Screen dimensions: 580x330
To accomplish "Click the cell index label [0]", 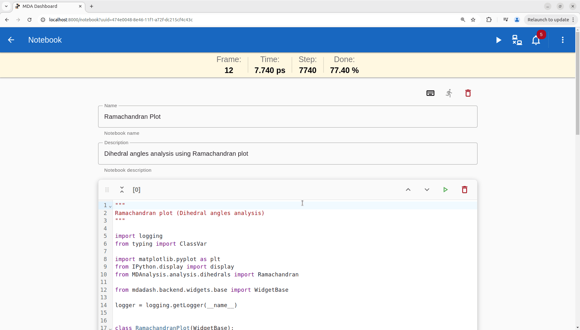I will (x=137, y=190).
